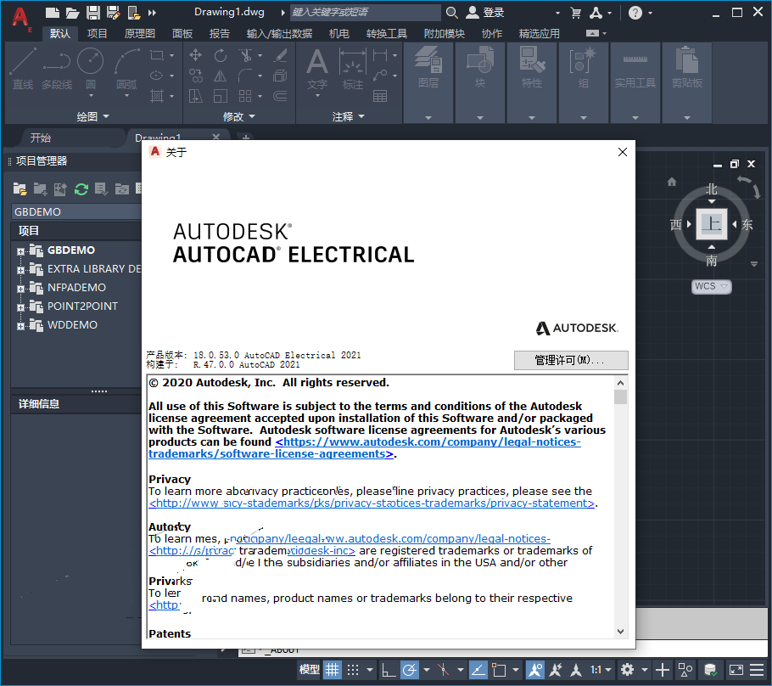Toggle 2D object snap in status bar

click(x=499, y=670)
